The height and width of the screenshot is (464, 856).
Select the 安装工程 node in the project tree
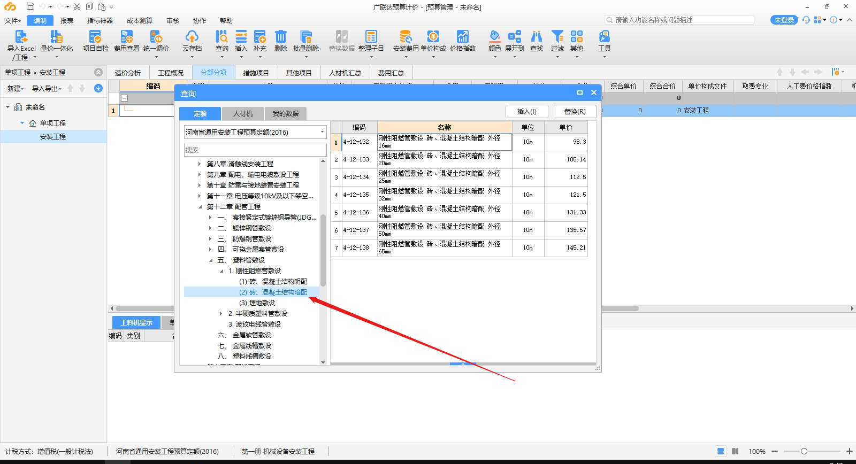pos(53,137)
